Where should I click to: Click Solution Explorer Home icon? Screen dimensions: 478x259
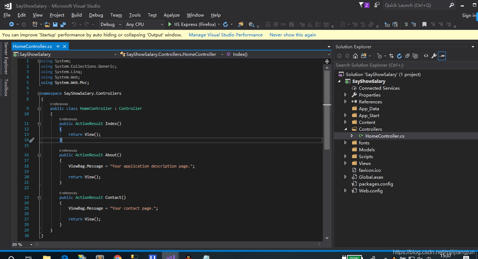click(x=355, y=56)
